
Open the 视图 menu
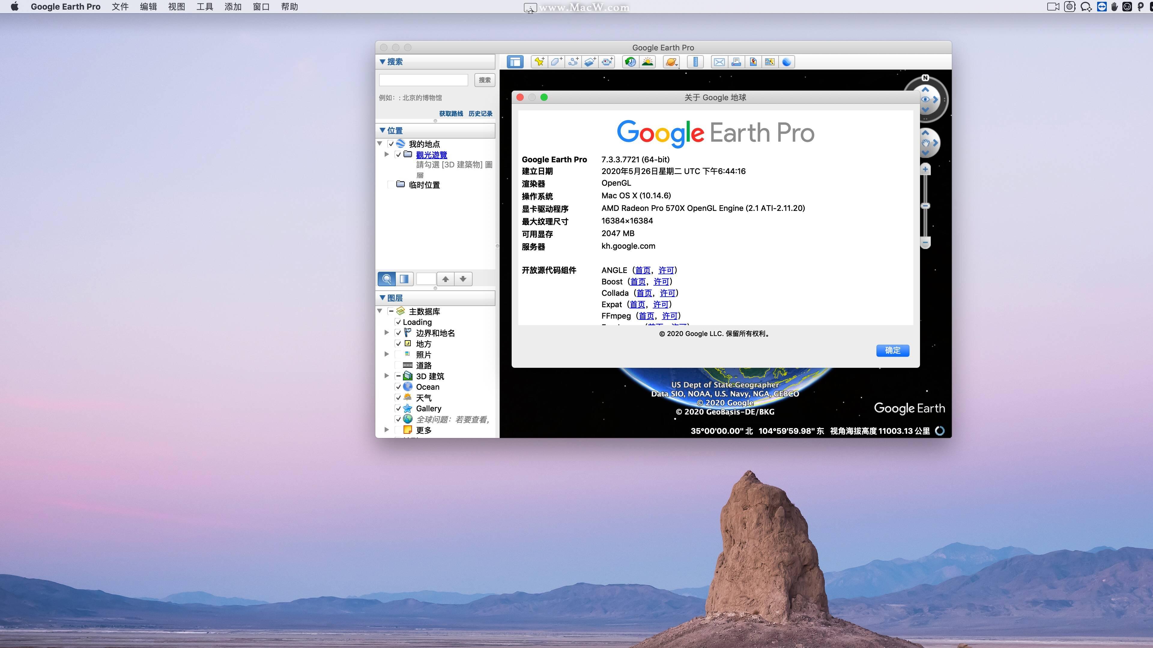(x=176, y=7)
